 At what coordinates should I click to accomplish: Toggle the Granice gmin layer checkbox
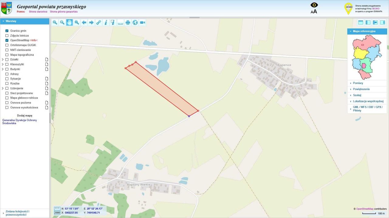7,31
